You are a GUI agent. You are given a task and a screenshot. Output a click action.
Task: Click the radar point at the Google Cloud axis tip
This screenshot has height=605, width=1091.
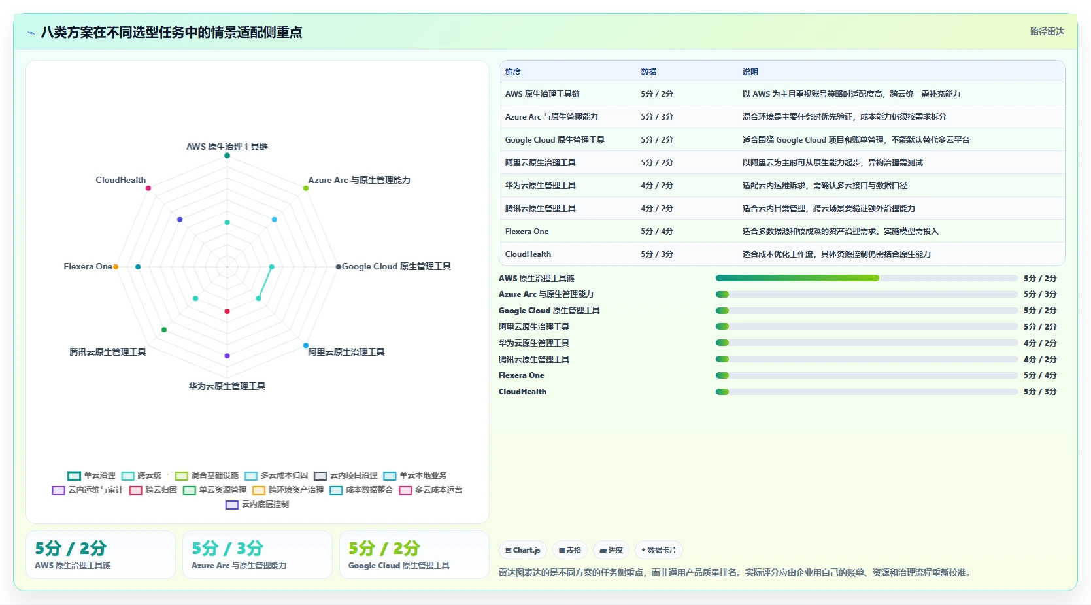[338, 267]
